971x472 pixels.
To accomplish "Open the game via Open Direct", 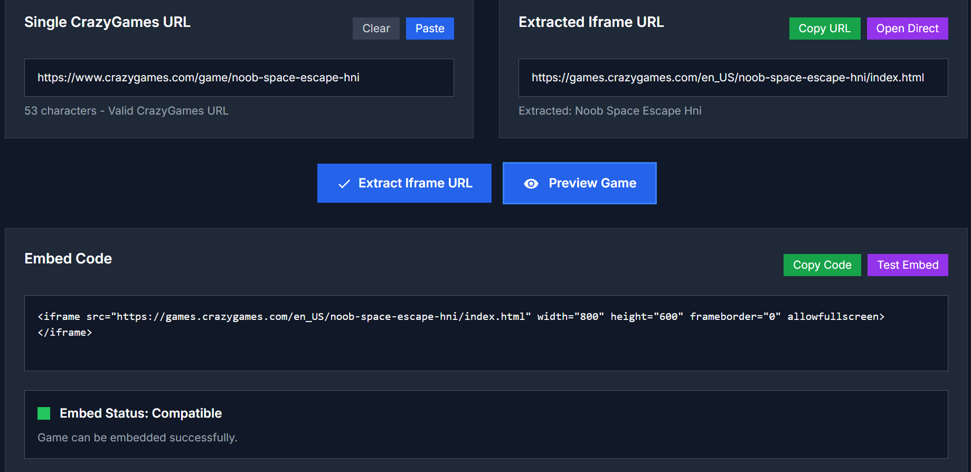I will tap(908, 29).
